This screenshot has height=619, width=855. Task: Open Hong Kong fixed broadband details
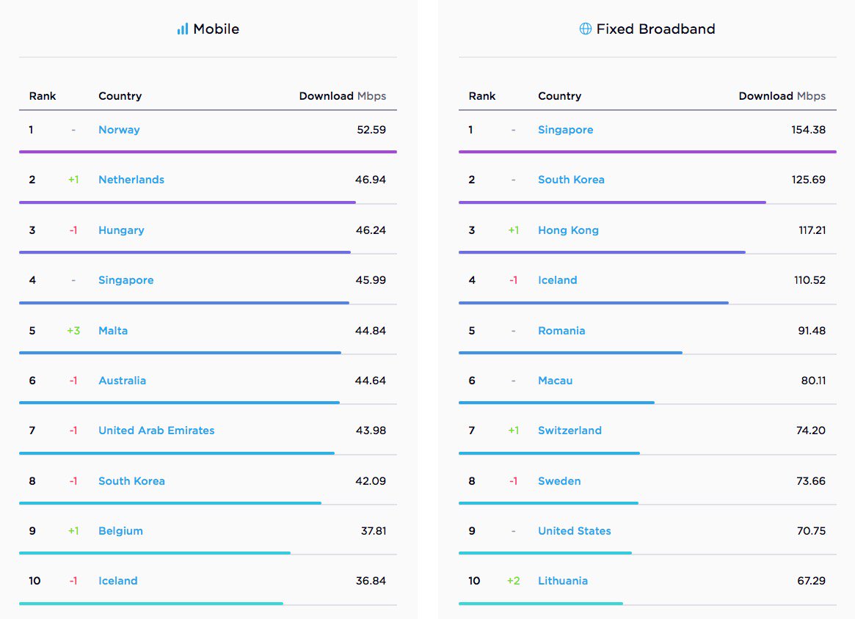[568, 230]
